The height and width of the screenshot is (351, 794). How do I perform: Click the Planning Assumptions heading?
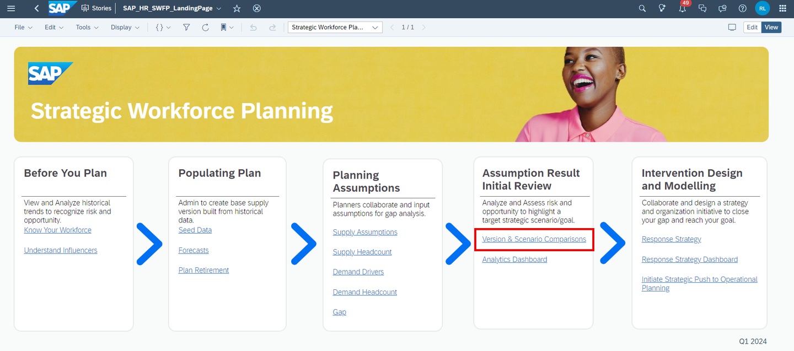click(x=367, y=181)
